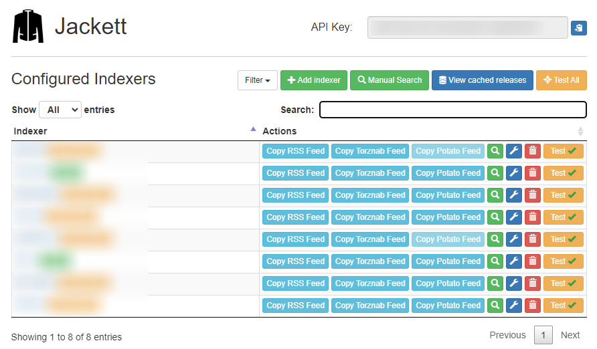The height and width of the screenshot is (349, 597).
Task: Test the sixth indexer row
Action: (x=564, y=261)
